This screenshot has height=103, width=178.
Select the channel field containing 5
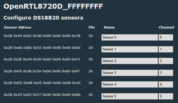pyautogui.click(x=166, y=96)
